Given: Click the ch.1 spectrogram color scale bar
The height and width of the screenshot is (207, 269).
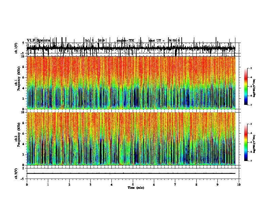Looking at the screenshot, I should point(246,87).
